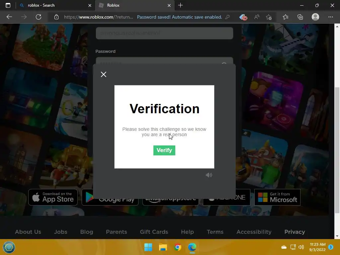This screenshot has height=255, width=340.
Task: Open the browser profile avatar
Action: (315, 17)
